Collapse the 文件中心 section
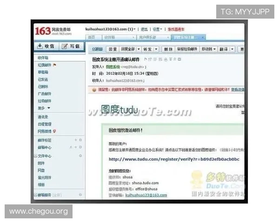279x223 pixels. tap(36, 156)
